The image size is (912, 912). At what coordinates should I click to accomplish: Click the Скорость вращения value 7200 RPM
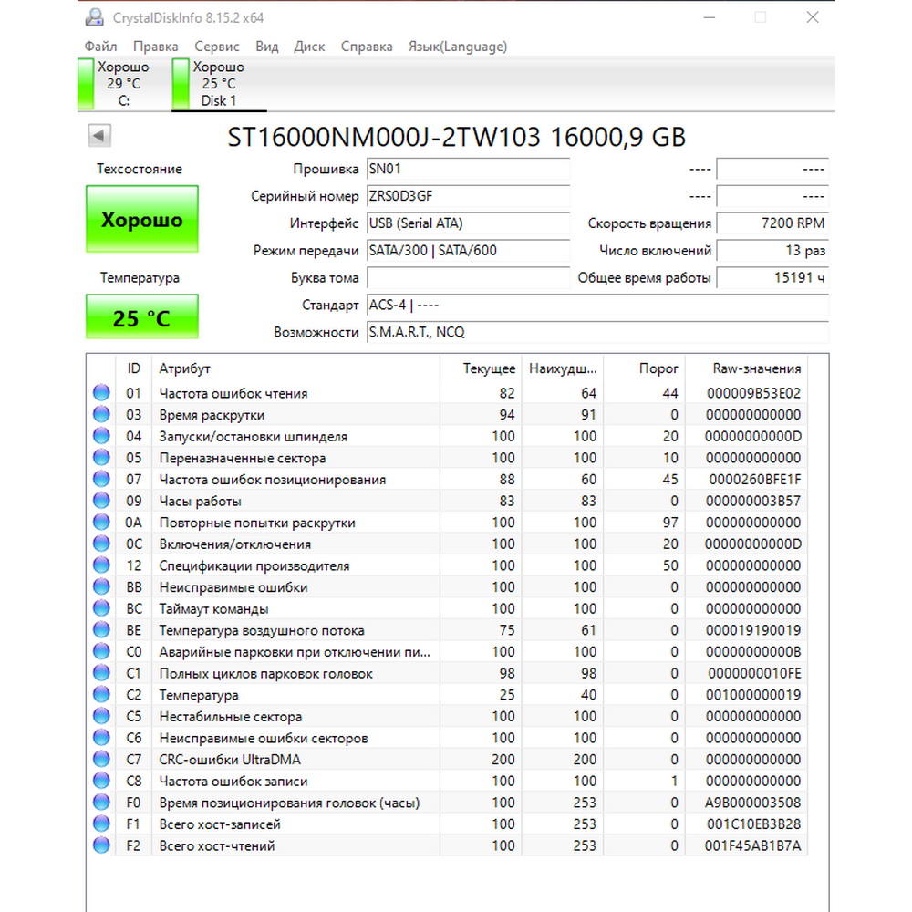tap(772, 223)
